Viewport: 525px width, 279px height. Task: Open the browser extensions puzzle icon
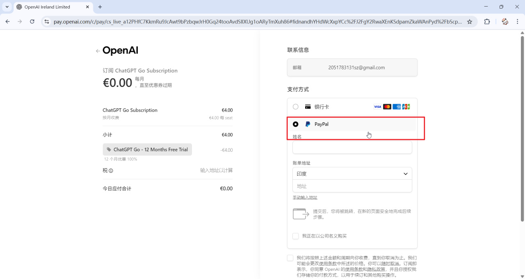487,22
